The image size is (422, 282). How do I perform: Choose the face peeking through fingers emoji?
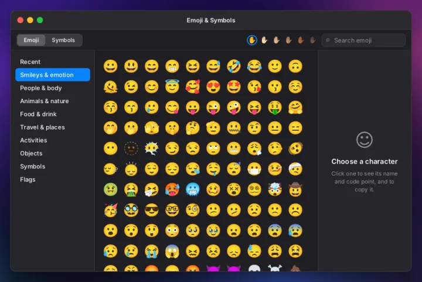(152, 128)
